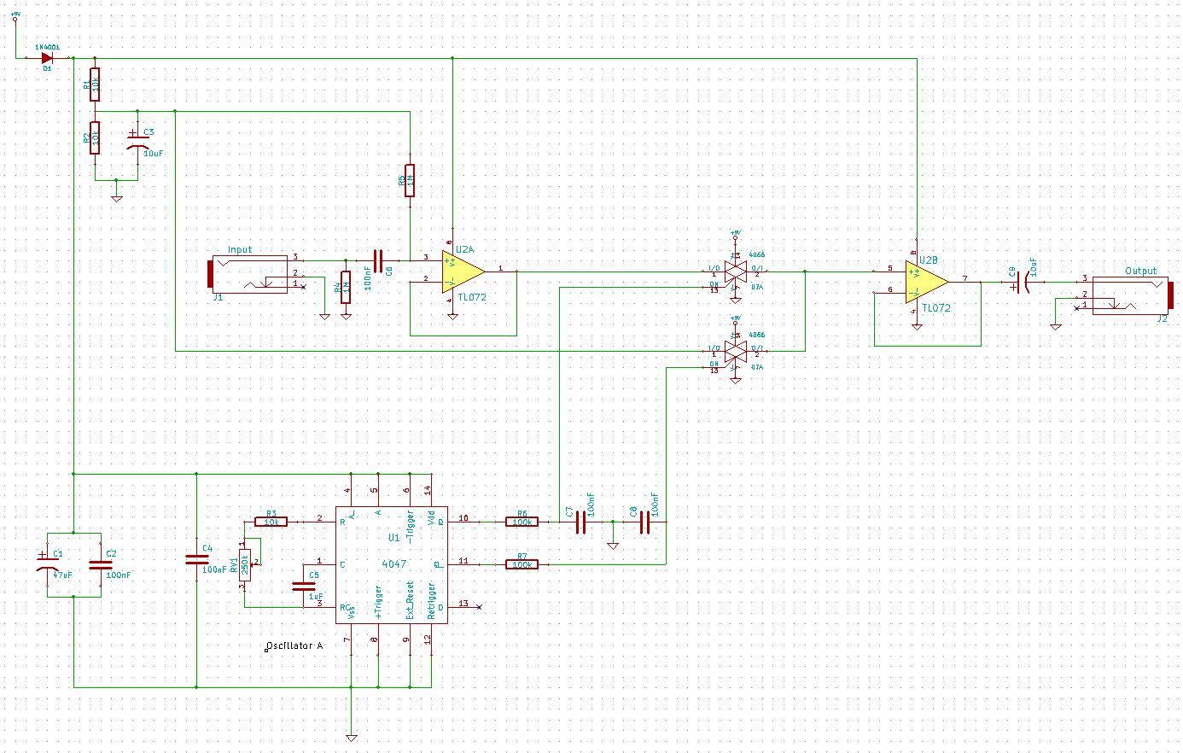
Task: Select the Output jack J2
Action: point(1131,295)
